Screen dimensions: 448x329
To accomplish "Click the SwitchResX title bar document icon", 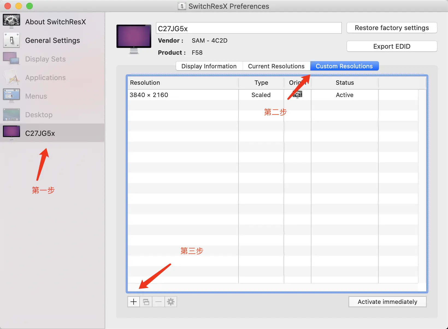I will (182, 6).
